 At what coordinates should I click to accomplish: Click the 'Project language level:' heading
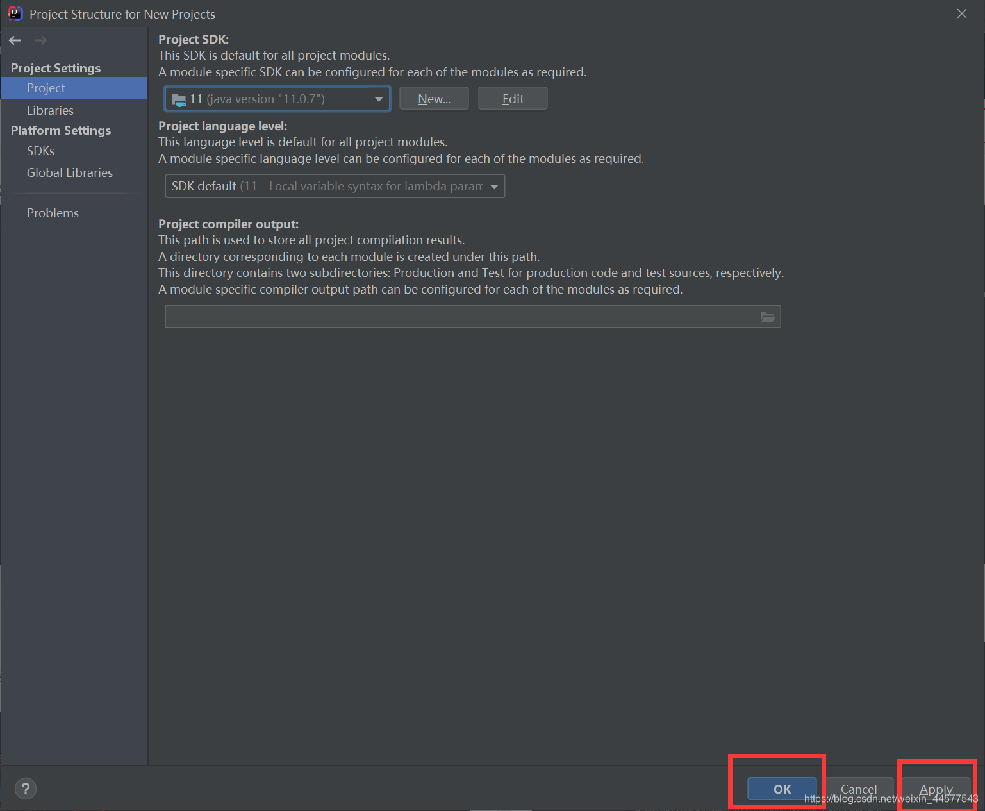pos(222,126)
